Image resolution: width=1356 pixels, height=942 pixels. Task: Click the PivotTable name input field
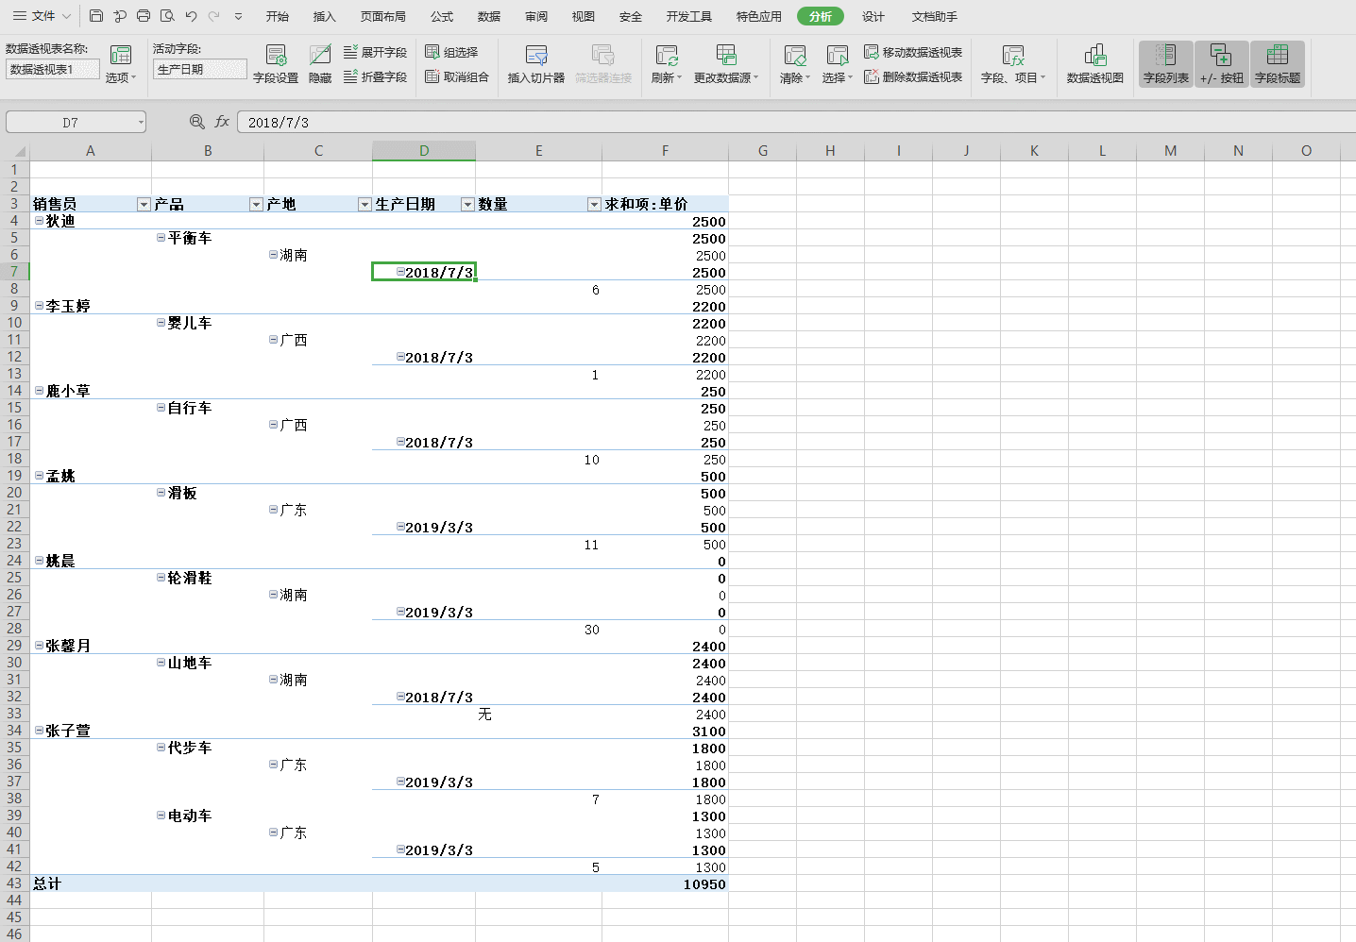pos(52,69)
